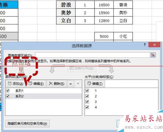Click the cell containing 12800
Screen dimensions: 163x132
click(x=104, y=20)
